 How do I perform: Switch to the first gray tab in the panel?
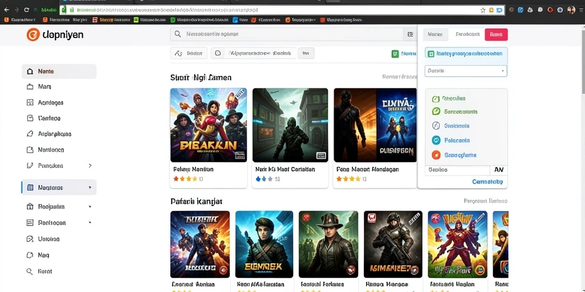[x=435, y=34]
